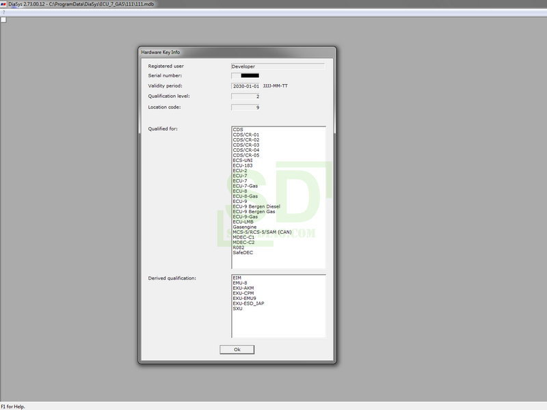Select EIM in the Derived qualification list
Screen dimensions: 547x410
(237, 277)
